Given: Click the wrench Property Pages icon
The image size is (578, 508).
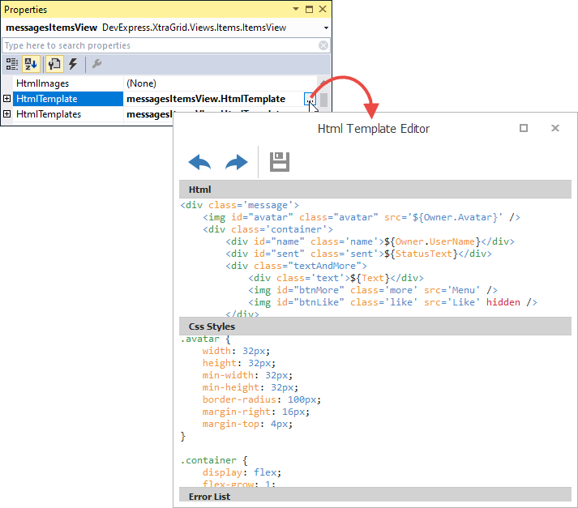Looking at the screenshot, I should click(x=97, y=64).
